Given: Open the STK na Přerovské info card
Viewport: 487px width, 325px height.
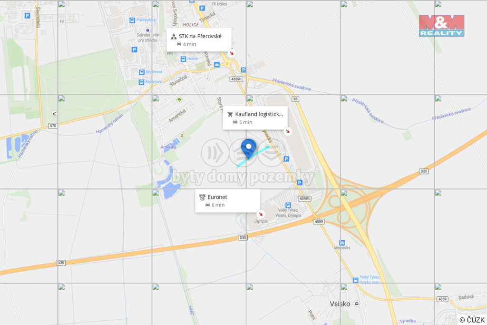Looking at the screenshot, I should pyautogui.click(x=199, y=40).
